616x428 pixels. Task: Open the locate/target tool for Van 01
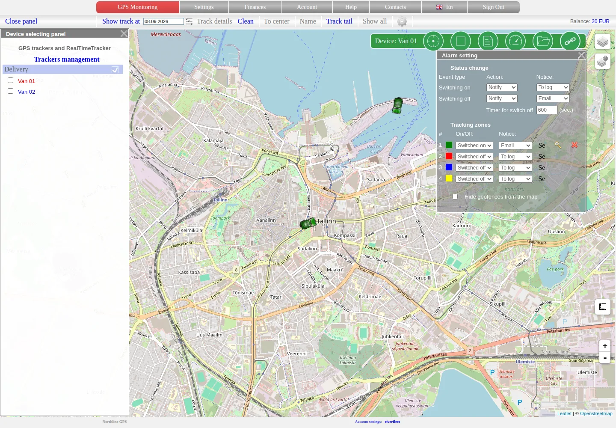tap(433, 41)
